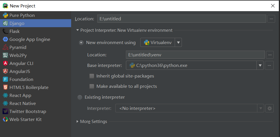Viewport: 280px width, 137px height.
Task: Select Foundation in the project type list
Action: click(36, 79)
